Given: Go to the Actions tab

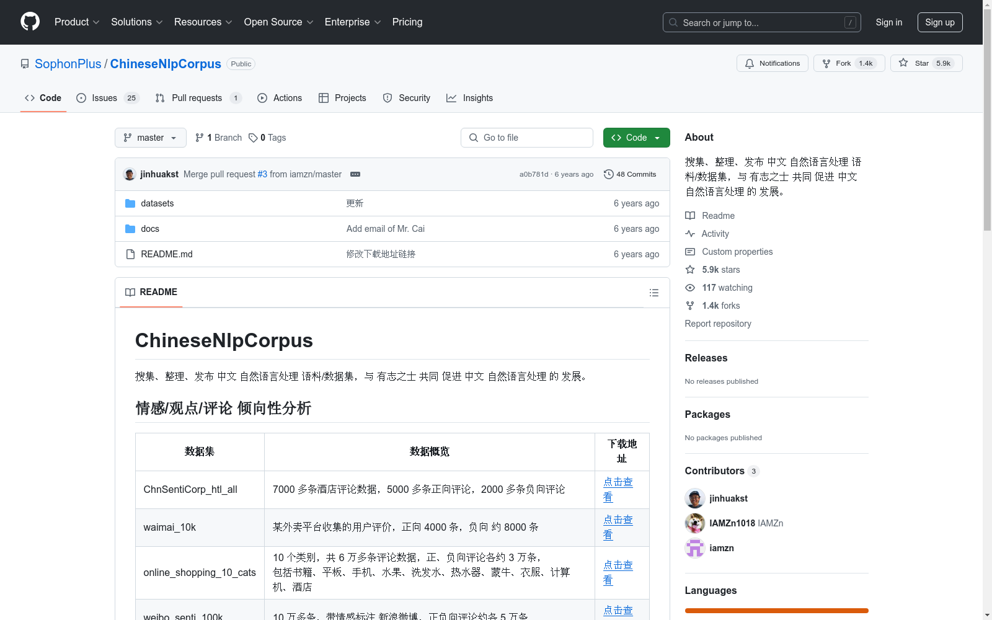Looking at the screenshot, I should 280,98.
